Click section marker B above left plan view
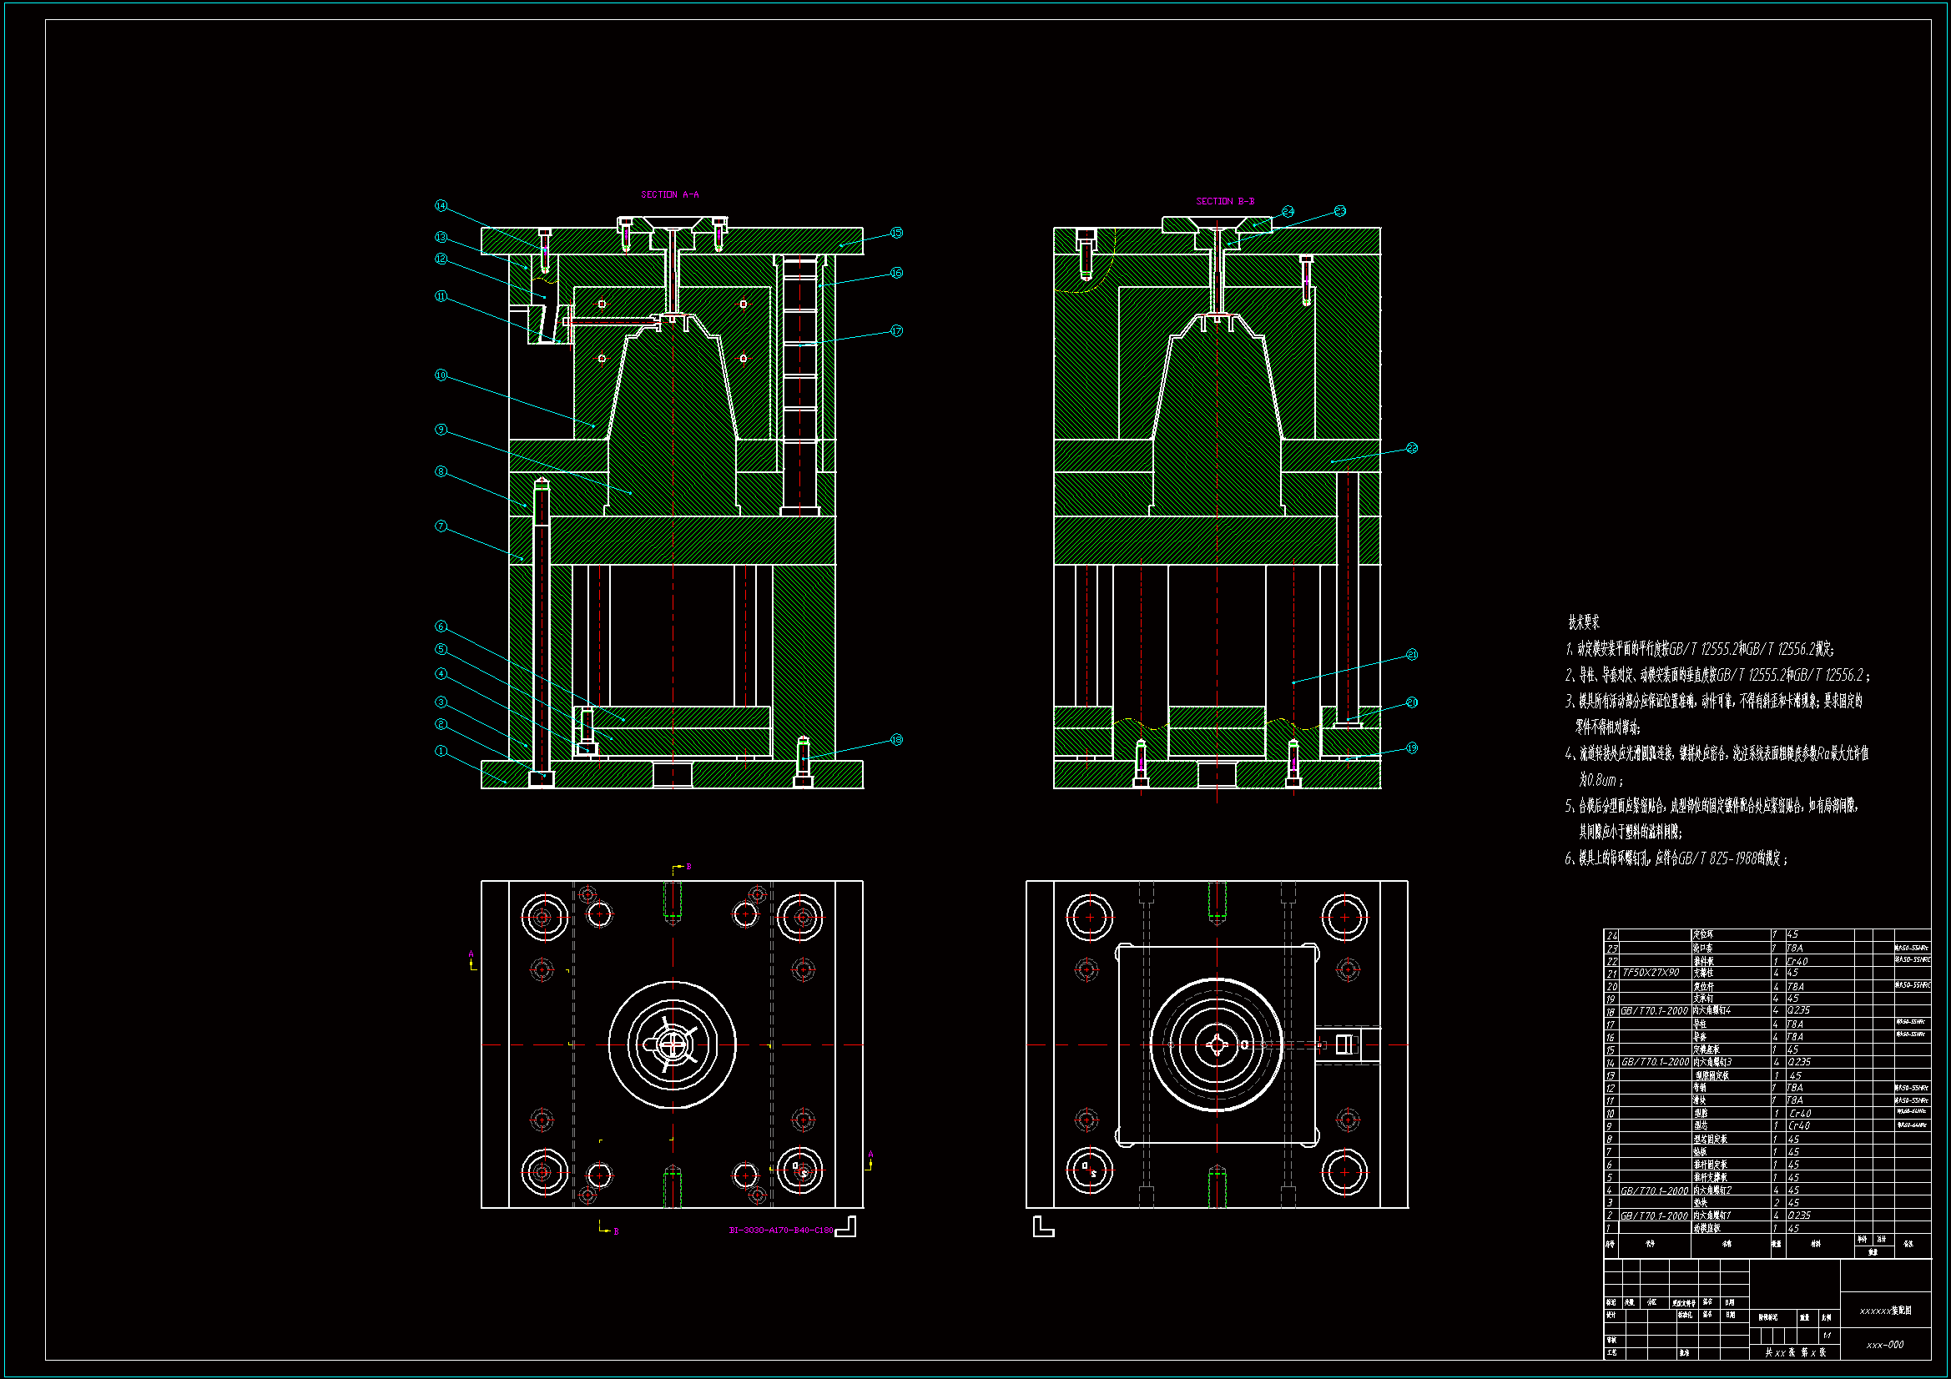 coord(688,867)
